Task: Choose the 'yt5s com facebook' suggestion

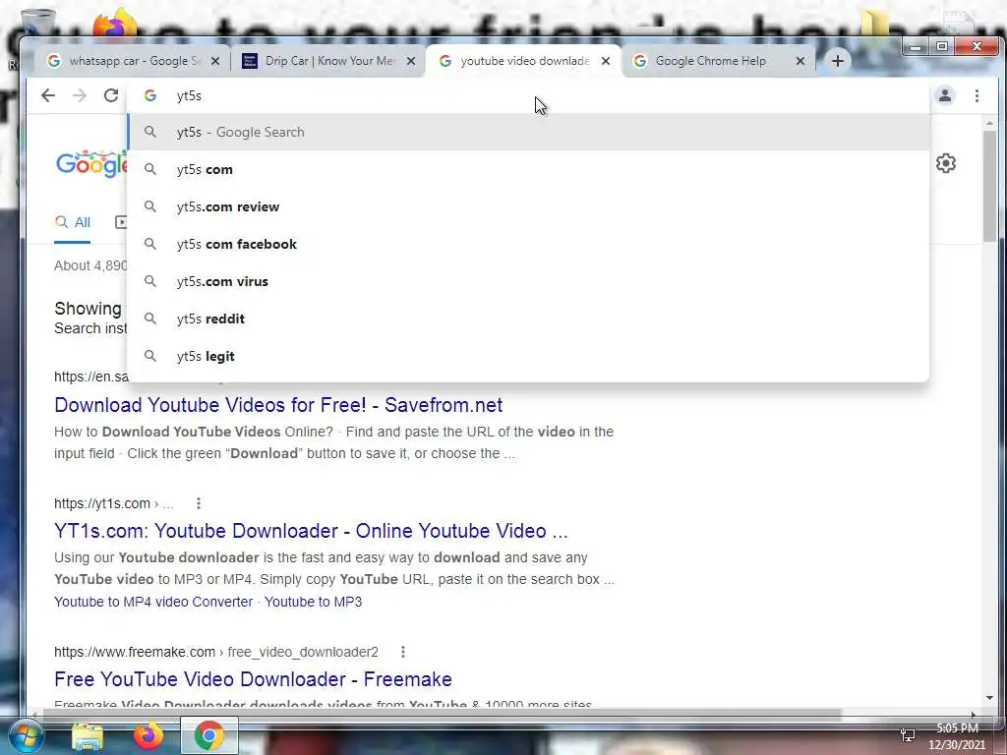Action: (528, 244)
